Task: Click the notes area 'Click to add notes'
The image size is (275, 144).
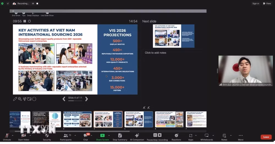Action: click(155, 53)
